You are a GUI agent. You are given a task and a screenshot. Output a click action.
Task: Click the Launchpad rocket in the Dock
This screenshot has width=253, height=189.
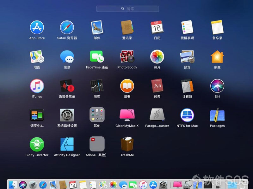(33, 185)
